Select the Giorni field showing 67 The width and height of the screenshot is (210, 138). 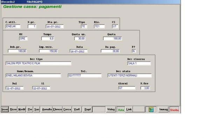click(127, 88)
